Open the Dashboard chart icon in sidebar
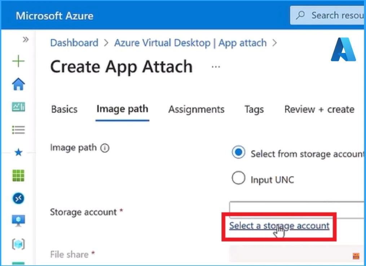 [x=18, y=107]
